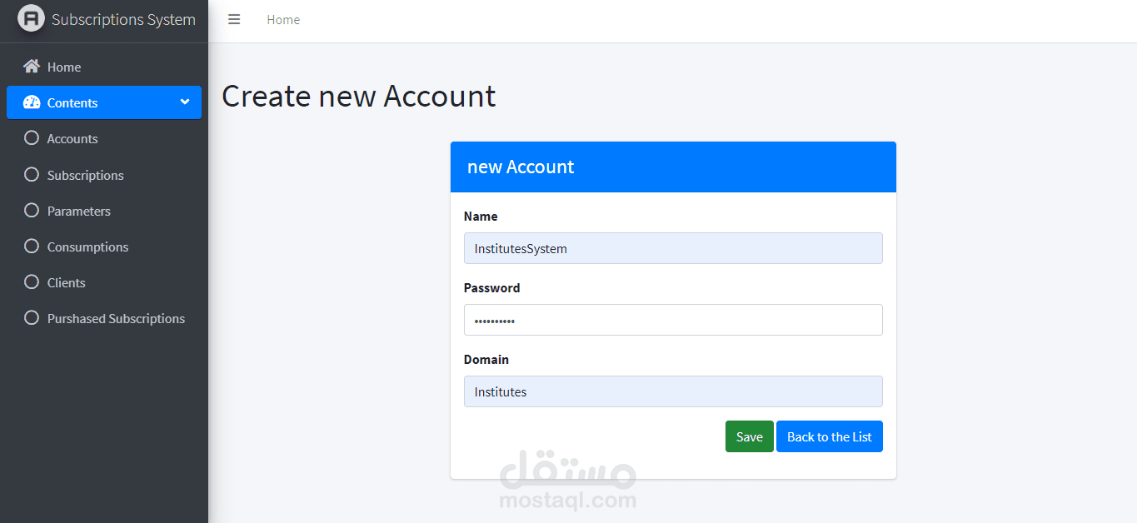Click the Home house icon in sidebar

click(32, 67)
